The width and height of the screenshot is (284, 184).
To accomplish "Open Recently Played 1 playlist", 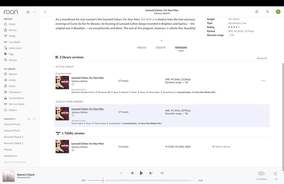I will 14,137.
